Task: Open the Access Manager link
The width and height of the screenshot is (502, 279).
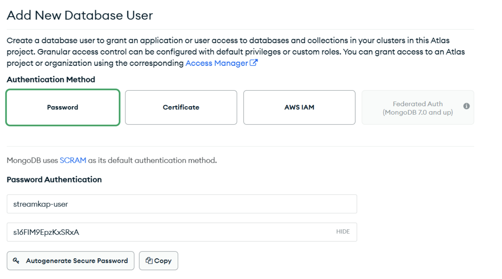Action: coord(216,63)
